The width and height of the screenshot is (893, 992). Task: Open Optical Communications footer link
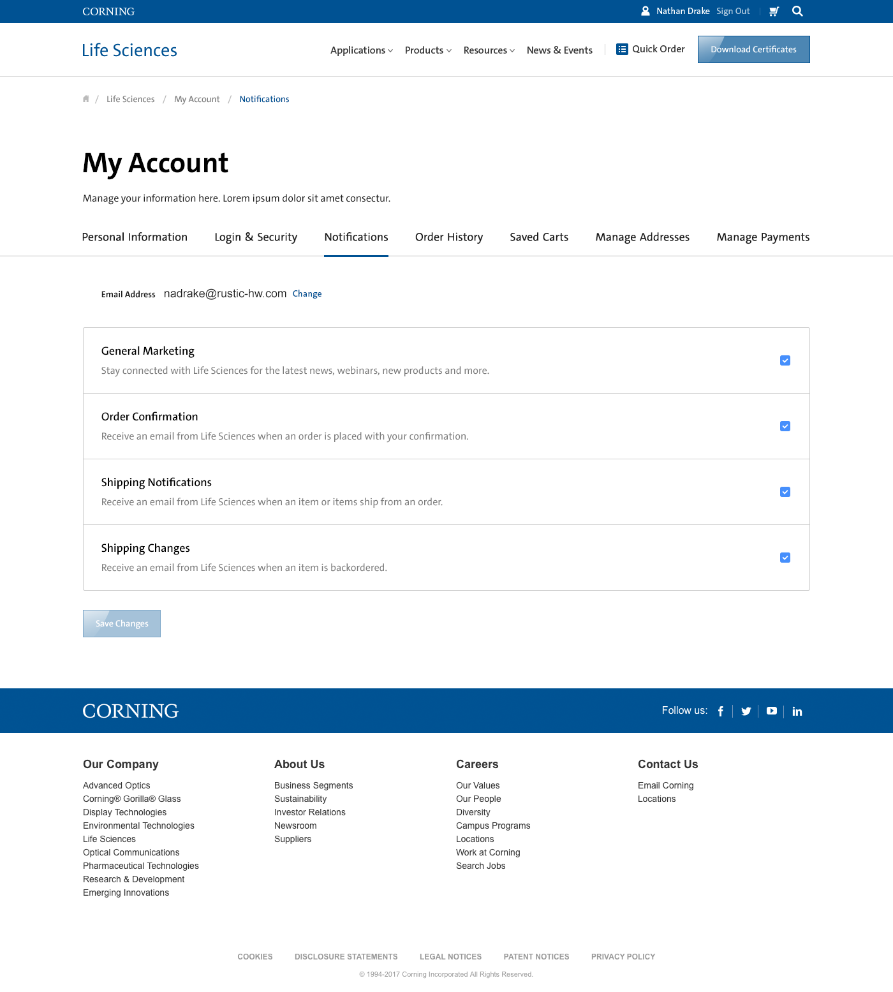pos(131,852)
